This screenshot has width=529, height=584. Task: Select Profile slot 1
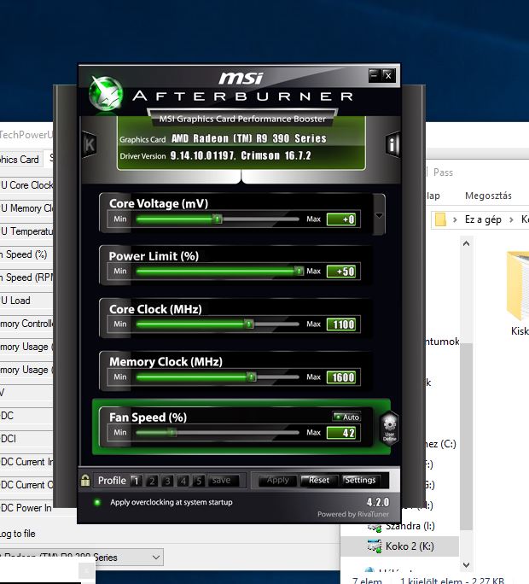[x=136, y=481]
